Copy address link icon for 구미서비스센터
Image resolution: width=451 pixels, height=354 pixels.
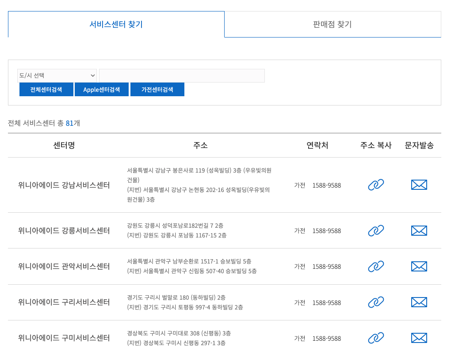click(376, 338)
